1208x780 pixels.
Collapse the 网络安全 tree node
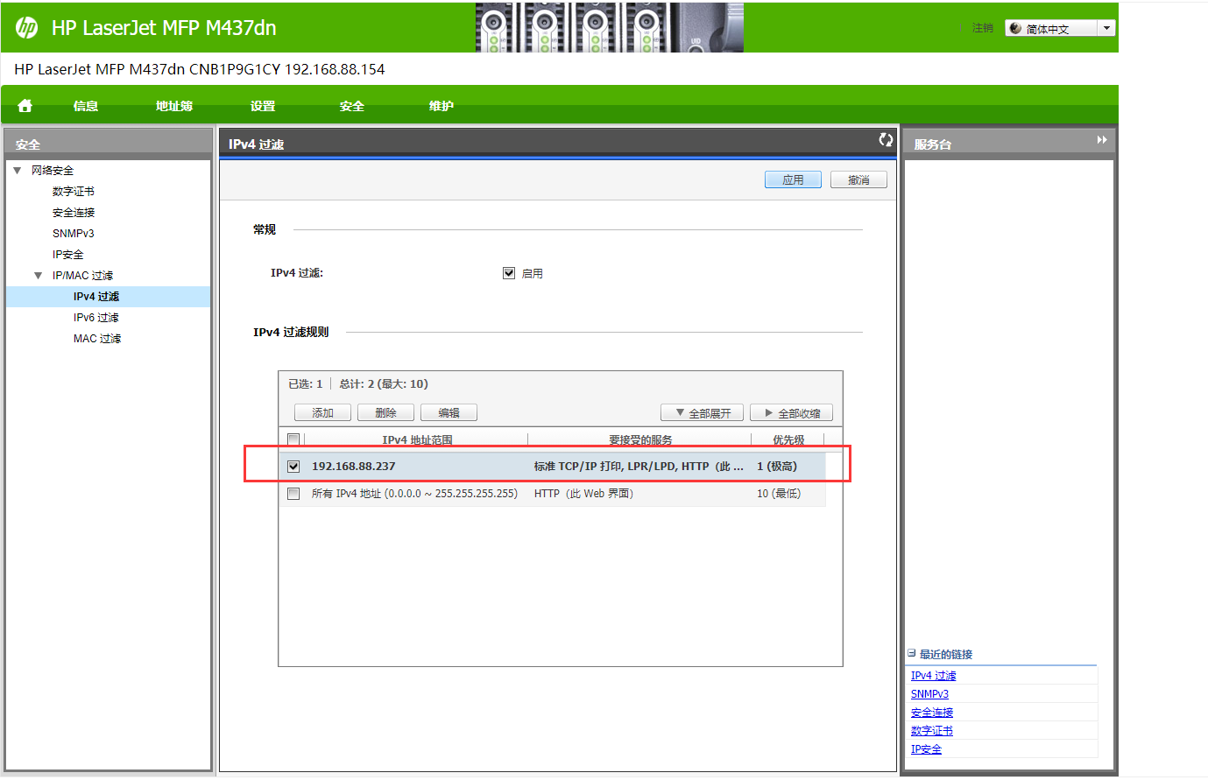click(x=18, y=171)
